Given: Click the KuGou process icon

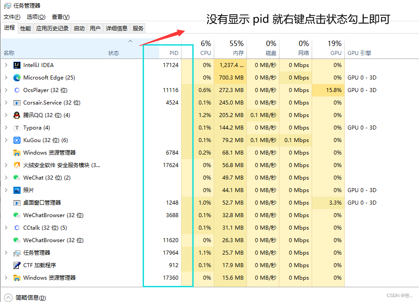Looking at the screenshot, I should click(x=17, y=140).
